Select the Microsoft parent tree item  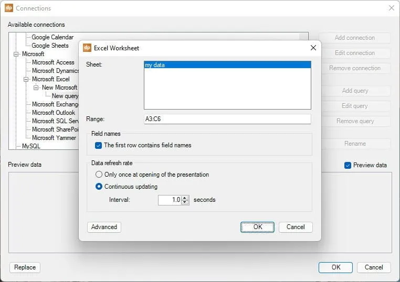click(33, 54)
